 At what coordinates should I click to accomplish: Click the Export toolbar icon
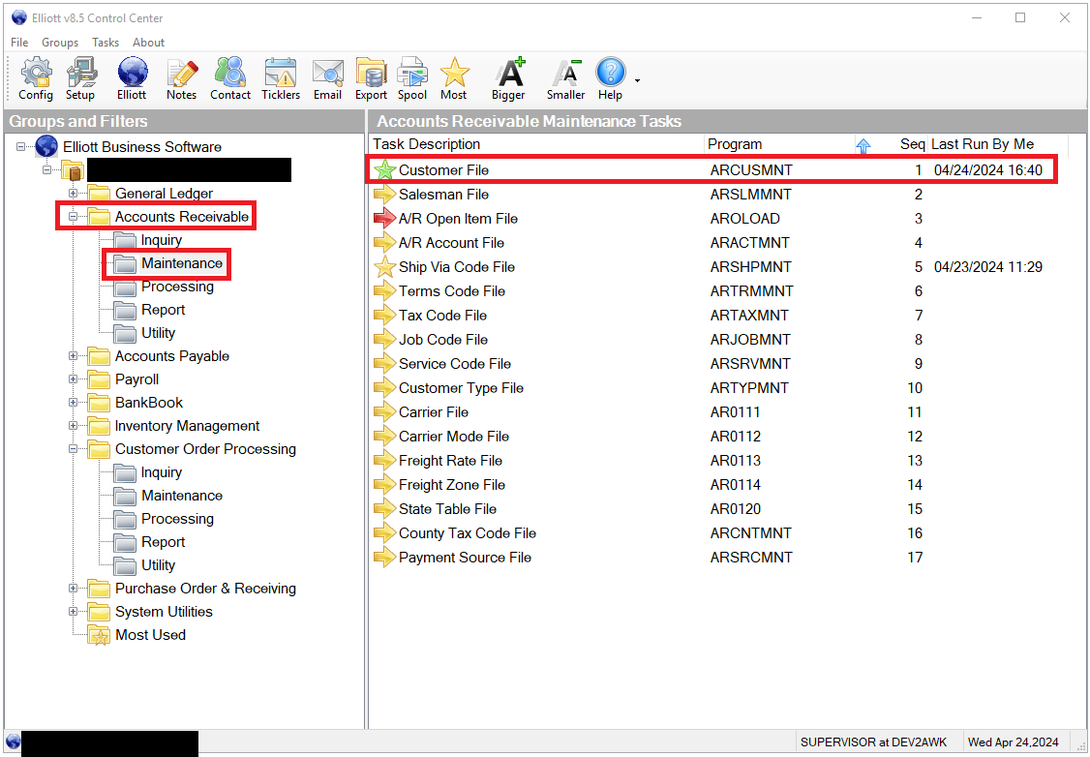(371, 78)
